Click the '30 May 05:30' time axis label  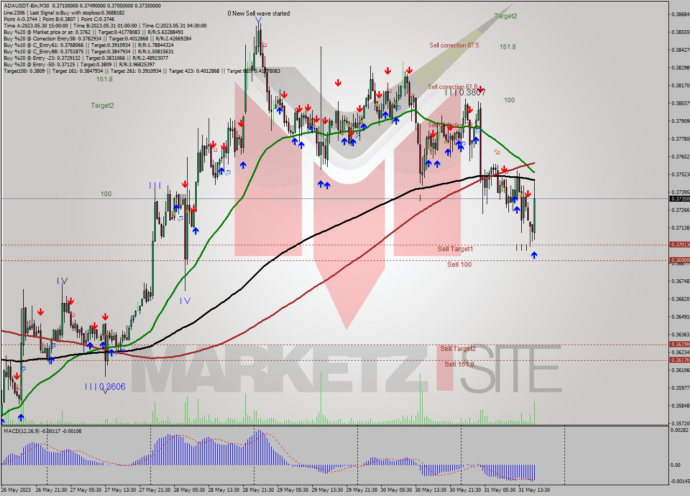[x=396, y=490]
